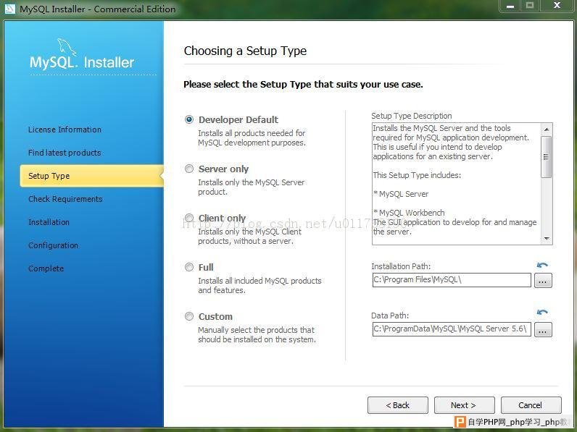Click the 'Setup Type Description' label
Image resolution: width=577 pixels, height=432 pixels.
[x=412, y=116]
